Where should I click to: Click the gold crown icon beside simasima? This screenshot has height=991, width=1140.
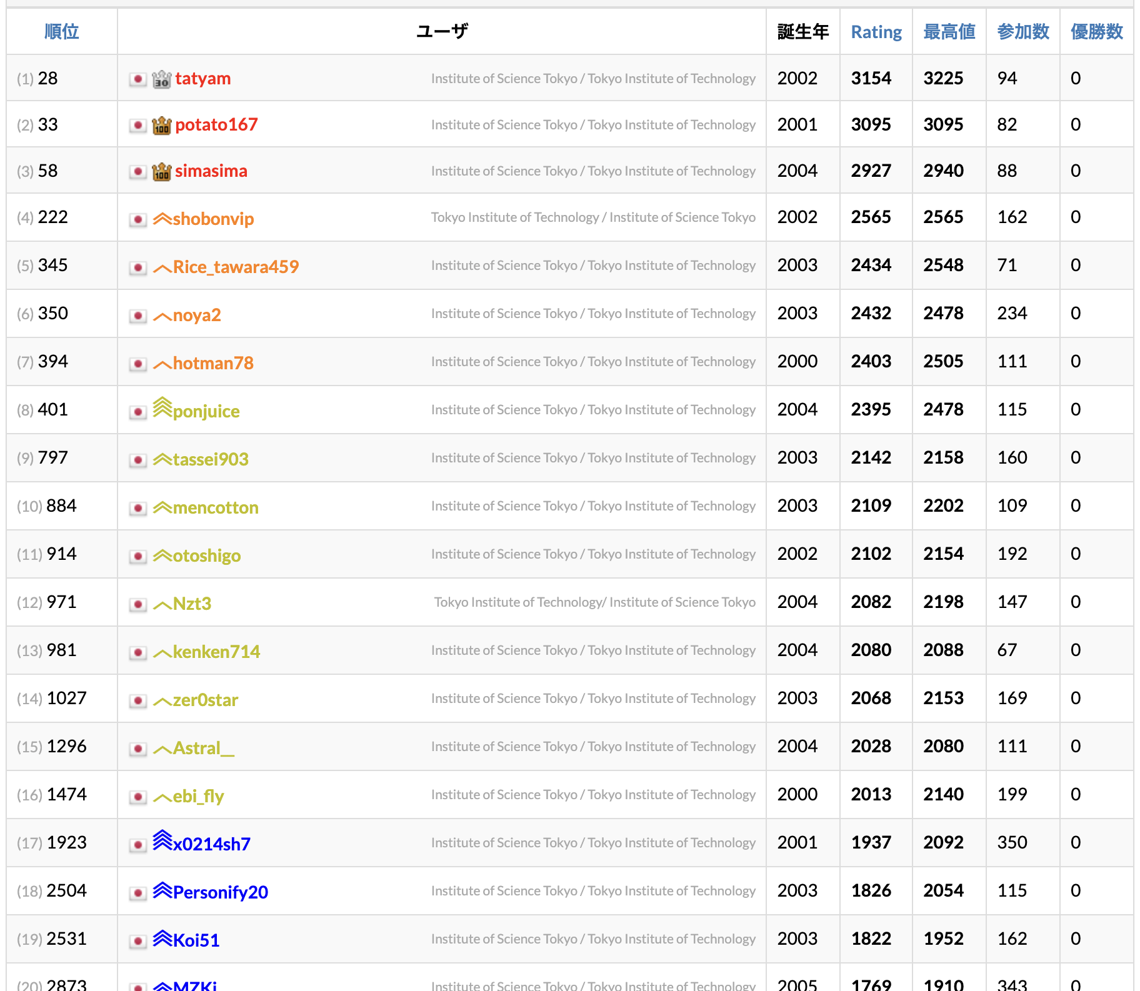161,172
